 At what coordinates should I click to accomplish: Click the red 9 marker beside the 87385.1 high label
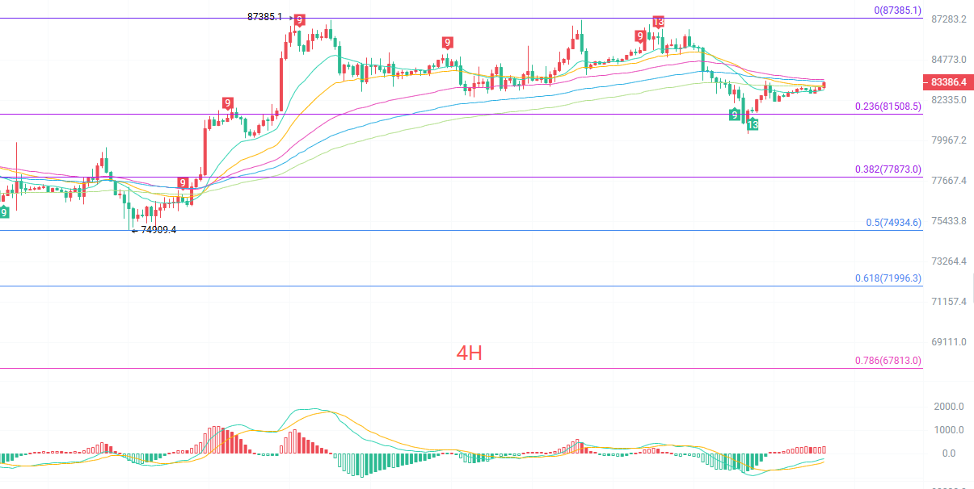300,19
